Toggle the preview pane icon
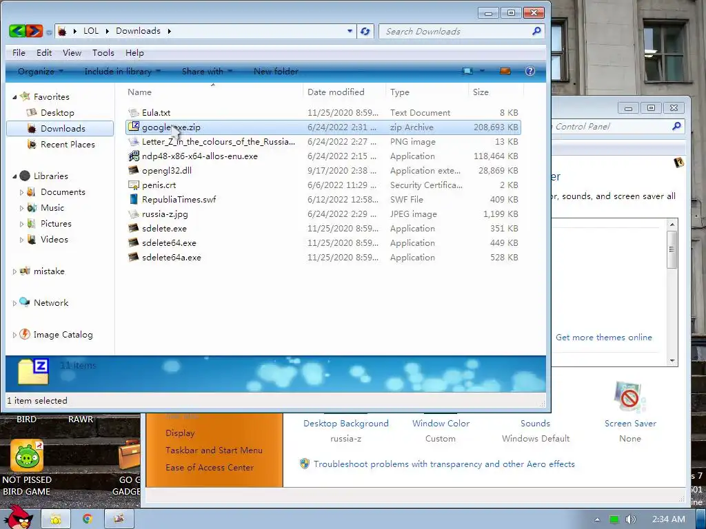The height and width of the screenshot is (529, 706). click(505, 71)
